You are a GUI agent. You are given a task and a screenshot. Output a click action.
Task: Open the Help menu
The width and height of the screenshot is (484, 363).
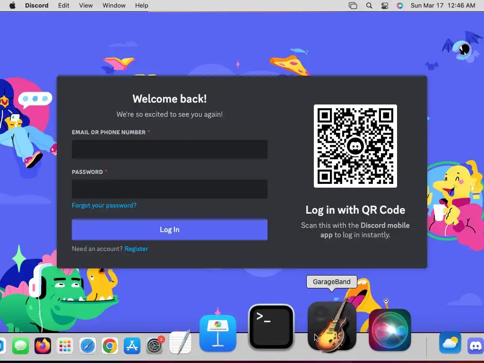(142, 6)
